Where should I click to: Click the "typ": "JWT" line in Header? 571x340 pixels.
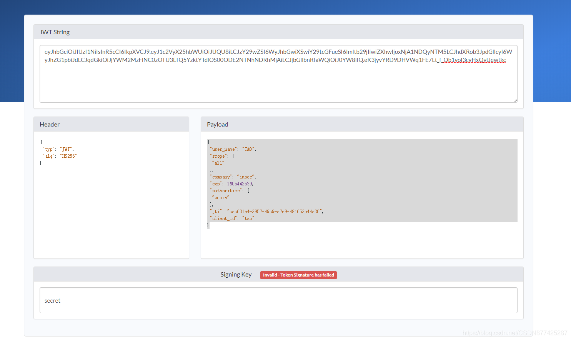[x=58, y=149]
